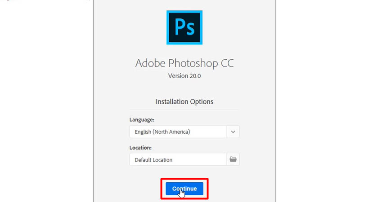Click the "CC" letters in the title
The image size is (369, 202).
pos(227,63)
